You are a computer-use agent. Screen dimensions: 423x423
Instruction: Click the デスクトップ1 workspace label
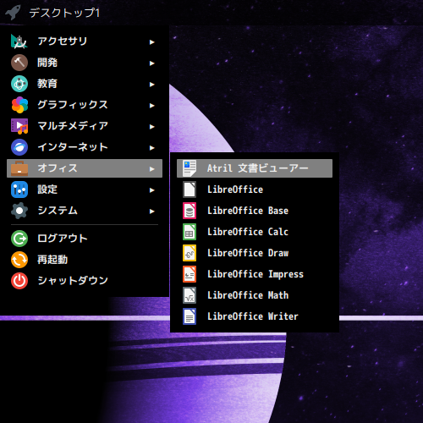[64, 13]
